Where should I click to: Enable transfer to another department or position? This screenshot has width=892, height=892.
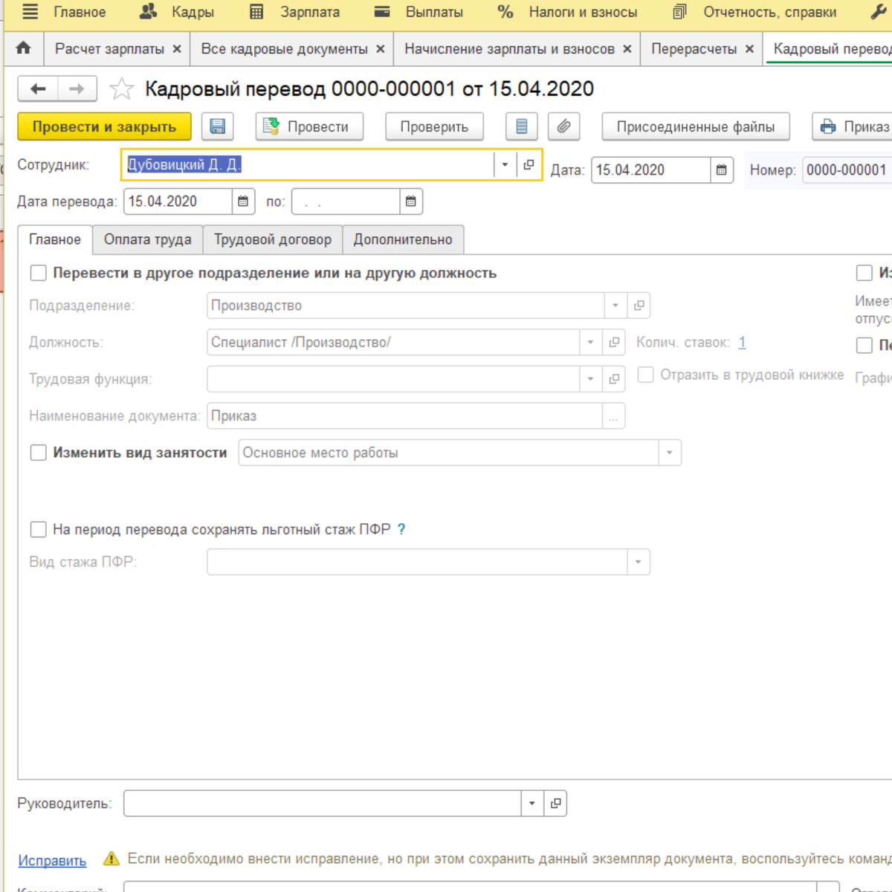coord(39,274)
